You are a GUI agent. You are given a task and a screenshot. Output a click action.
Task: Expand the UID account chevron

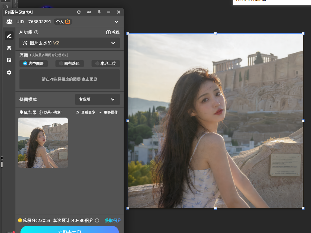(x=116, y=22)
